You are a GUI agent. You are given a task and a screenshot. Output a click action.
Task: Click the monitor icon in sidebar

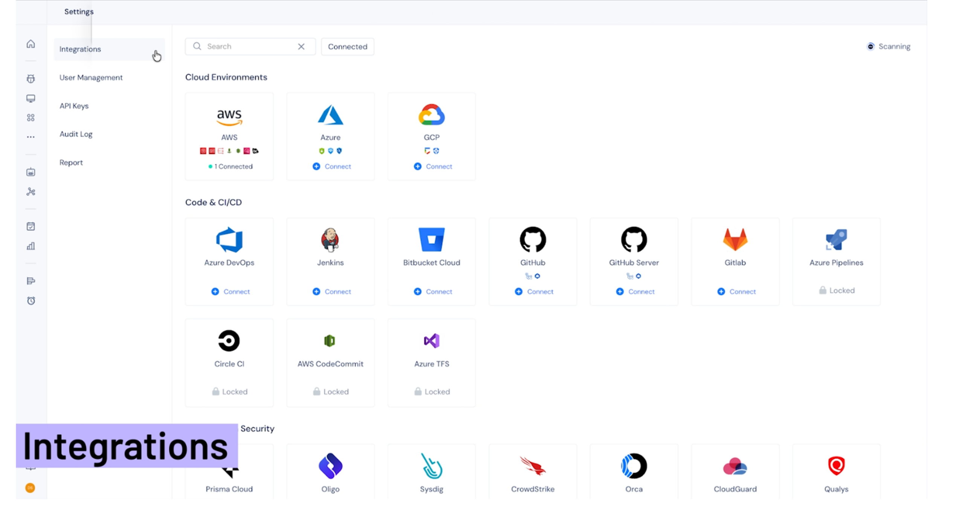tap(31, 98)
